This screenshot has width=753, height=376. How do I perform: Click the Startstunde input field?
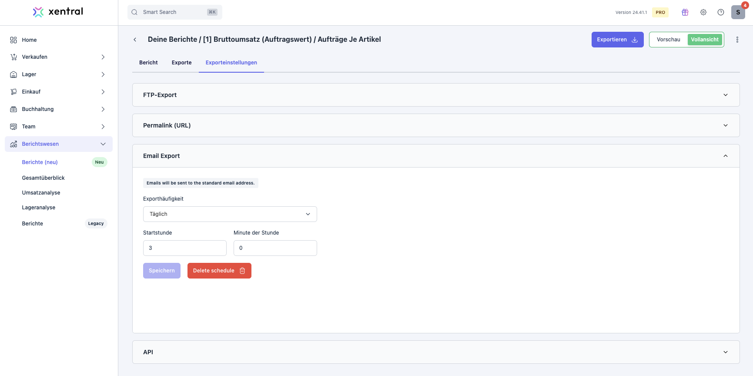[184, 248]
